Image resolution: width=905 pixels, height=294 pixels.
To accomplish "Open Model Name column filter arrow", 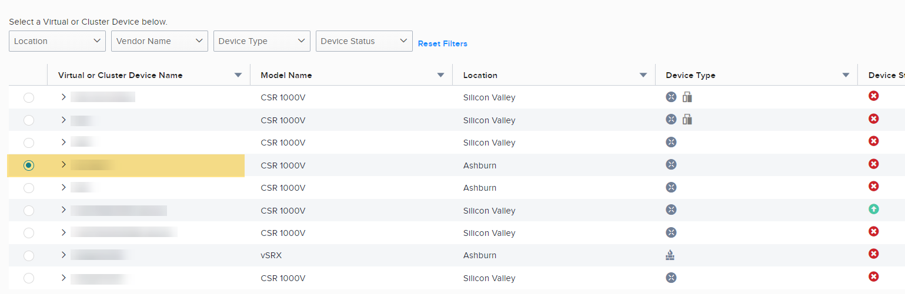I will [440, 75].
